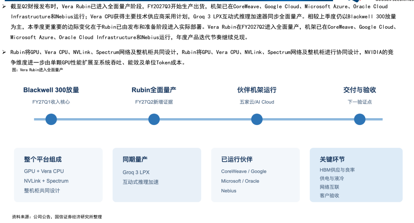Select "Groq 3 LPX" in the 同期量产 card

(x=136, y=172)
